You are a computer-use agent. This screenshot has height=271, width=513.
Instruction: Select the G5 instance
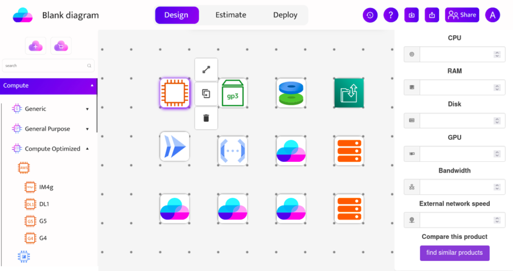click(36, 221)
